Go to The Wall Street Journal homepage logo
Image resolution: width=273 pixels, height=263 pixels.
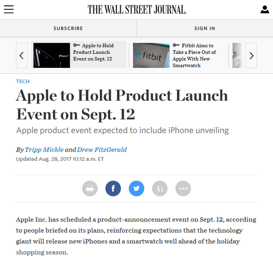tap(137, 9)
